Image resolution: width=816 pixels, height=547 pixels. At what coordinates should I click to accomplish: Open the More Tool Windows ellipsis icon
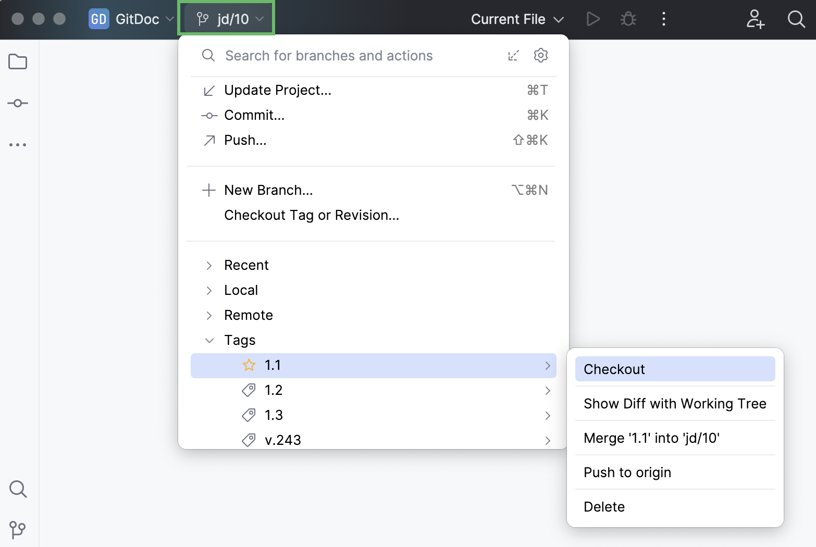[x=18, y=144]
